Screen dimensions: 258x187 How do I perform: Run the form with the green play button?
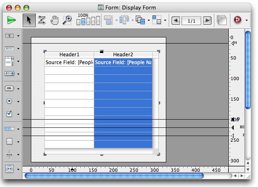11,20
